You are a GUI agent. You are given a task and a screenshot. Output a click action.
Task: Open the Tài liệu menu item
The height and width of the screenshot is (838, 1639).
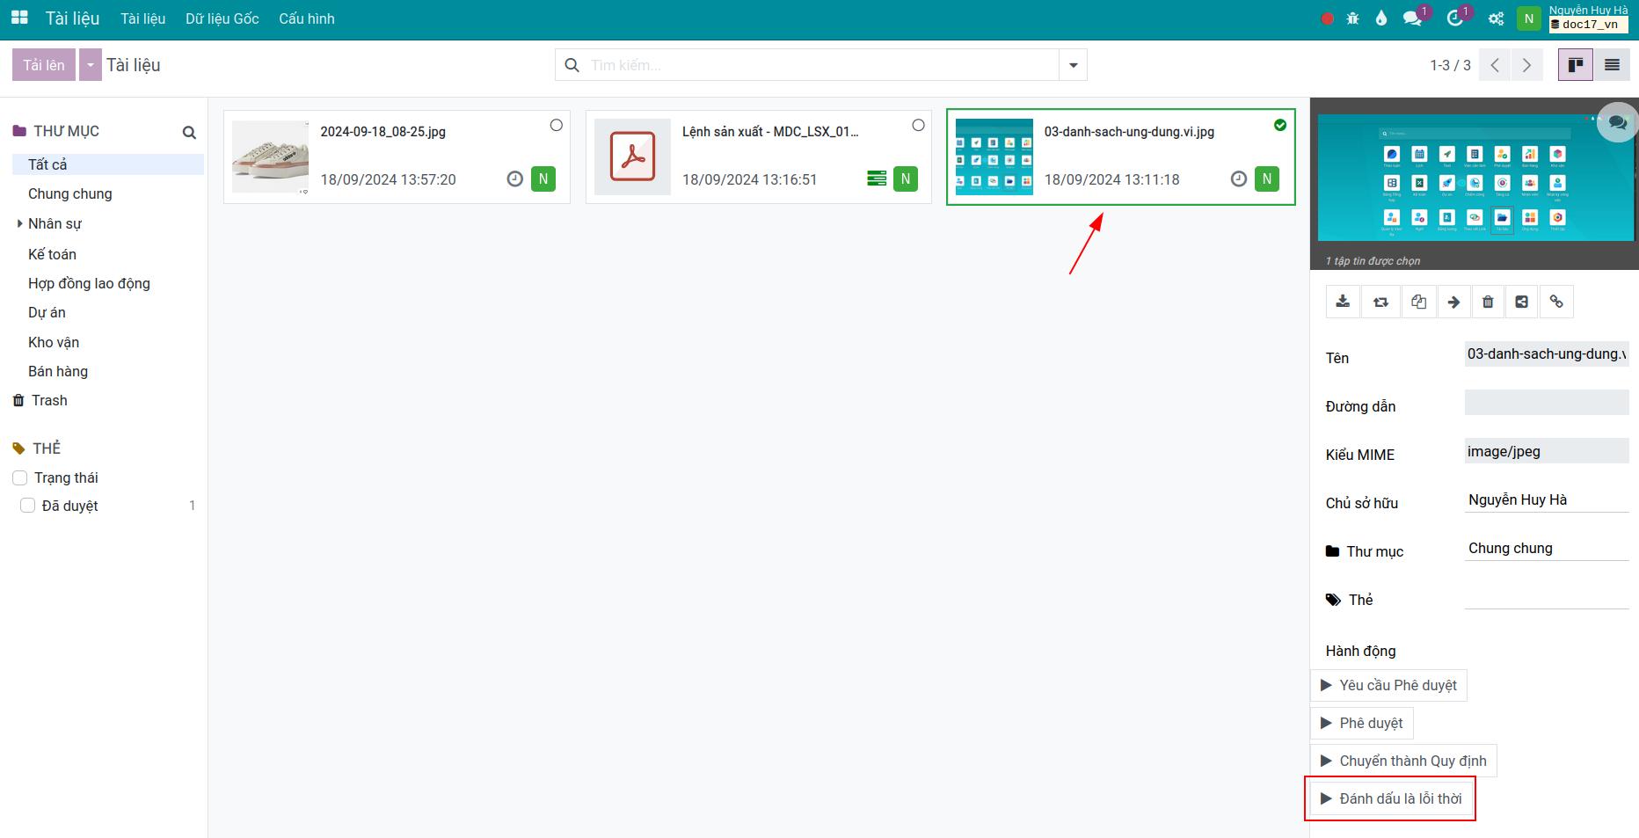click(x=143, y=18)
